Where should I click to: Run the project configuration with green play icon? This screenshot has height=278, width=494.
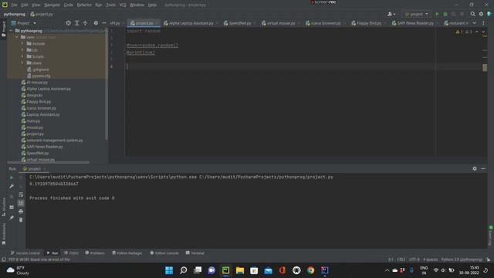click(x=437, y=14)
